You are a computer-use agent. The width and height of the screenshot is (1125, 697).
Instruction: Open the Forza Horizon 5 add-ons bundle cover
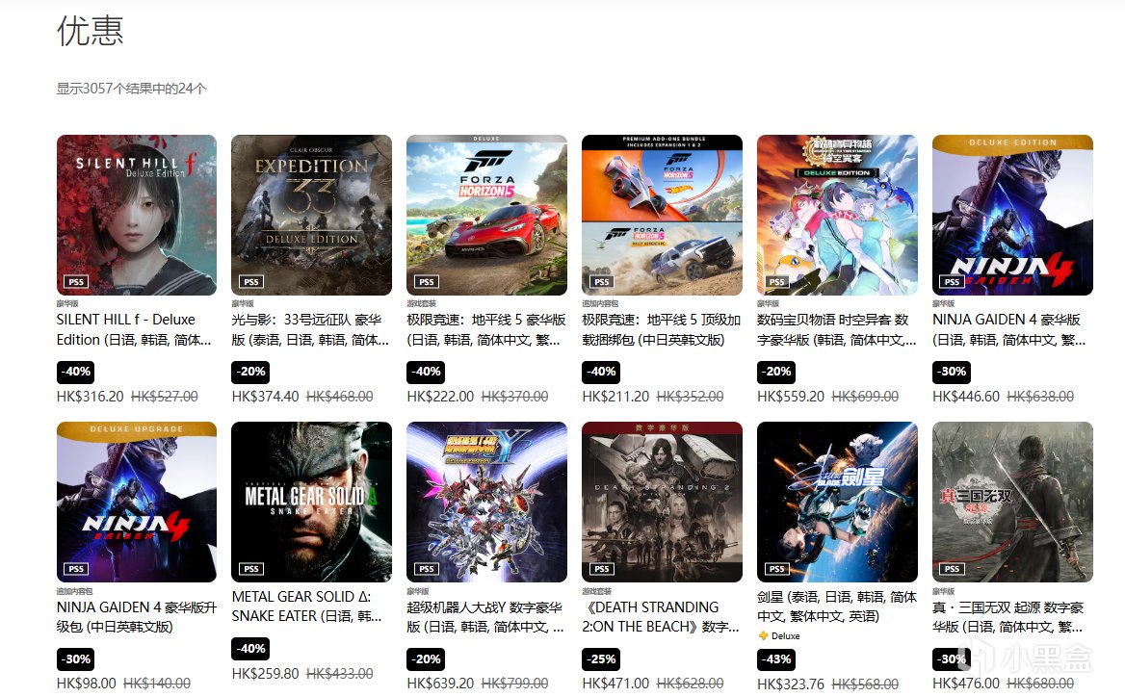coord(662,215)
